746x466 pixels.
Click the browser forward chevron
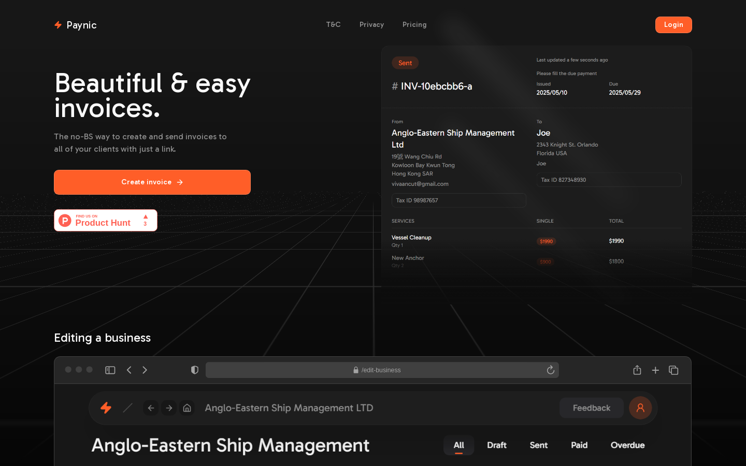coord(145,370)
